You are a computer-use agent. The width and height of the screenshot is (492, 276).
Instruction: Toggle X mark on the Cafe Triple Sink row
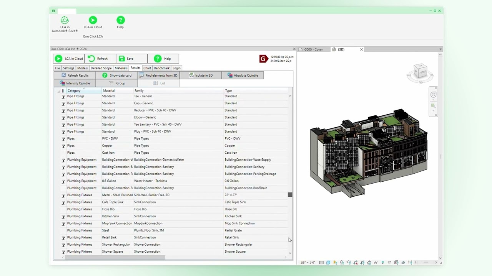pyautogui.click(x=63, y=202)
